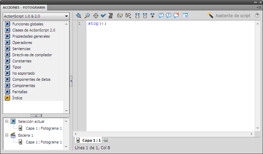Click the Componentes category icon
Image resolution: width=263 pixels, height=154 pixels.
7,86
